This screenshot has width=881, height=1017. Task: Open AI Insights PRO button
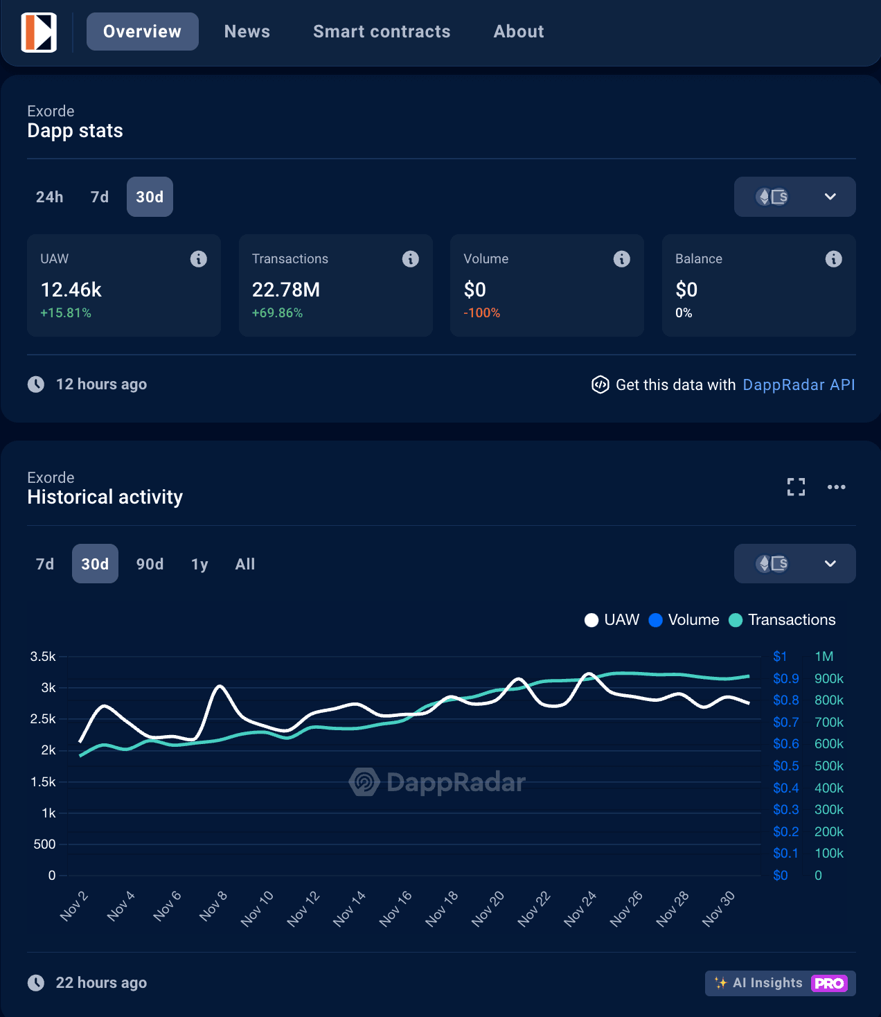pos(780,983)
